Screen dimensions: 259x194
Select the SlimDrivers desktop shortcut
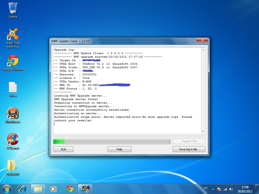(13, 115)
